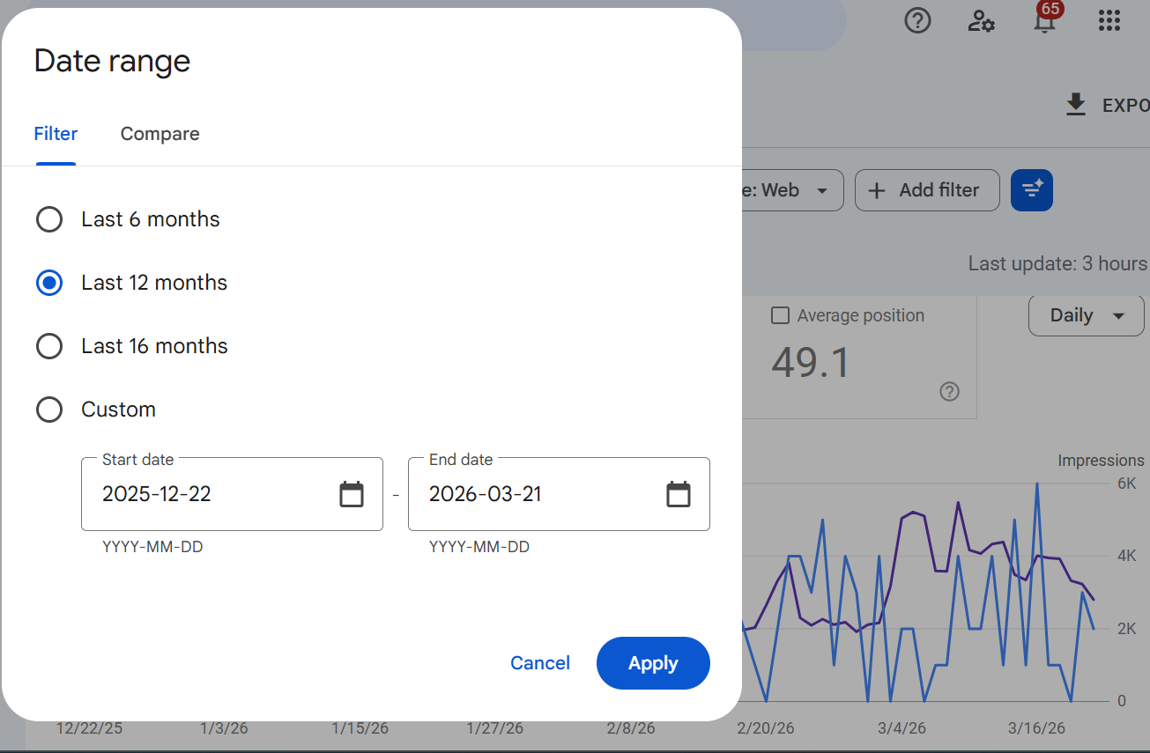This screenshot has height=753, width=1150.
Task: Open Search Console help
Action: 917,20
